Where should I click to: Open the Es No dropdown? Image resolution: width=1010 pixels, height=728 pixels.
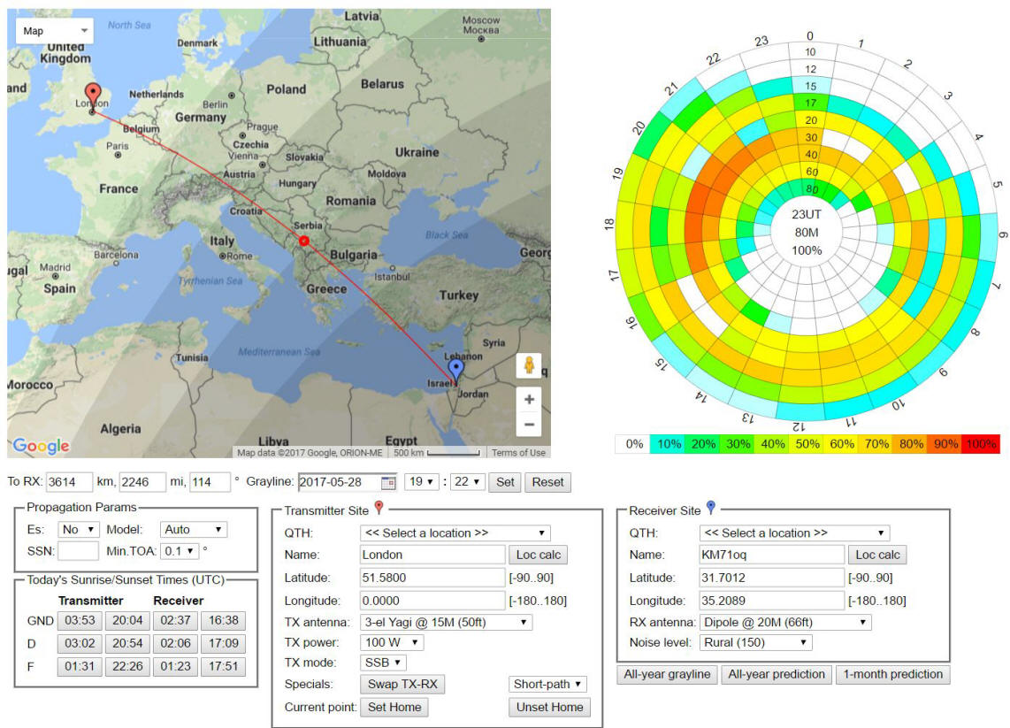79,529
